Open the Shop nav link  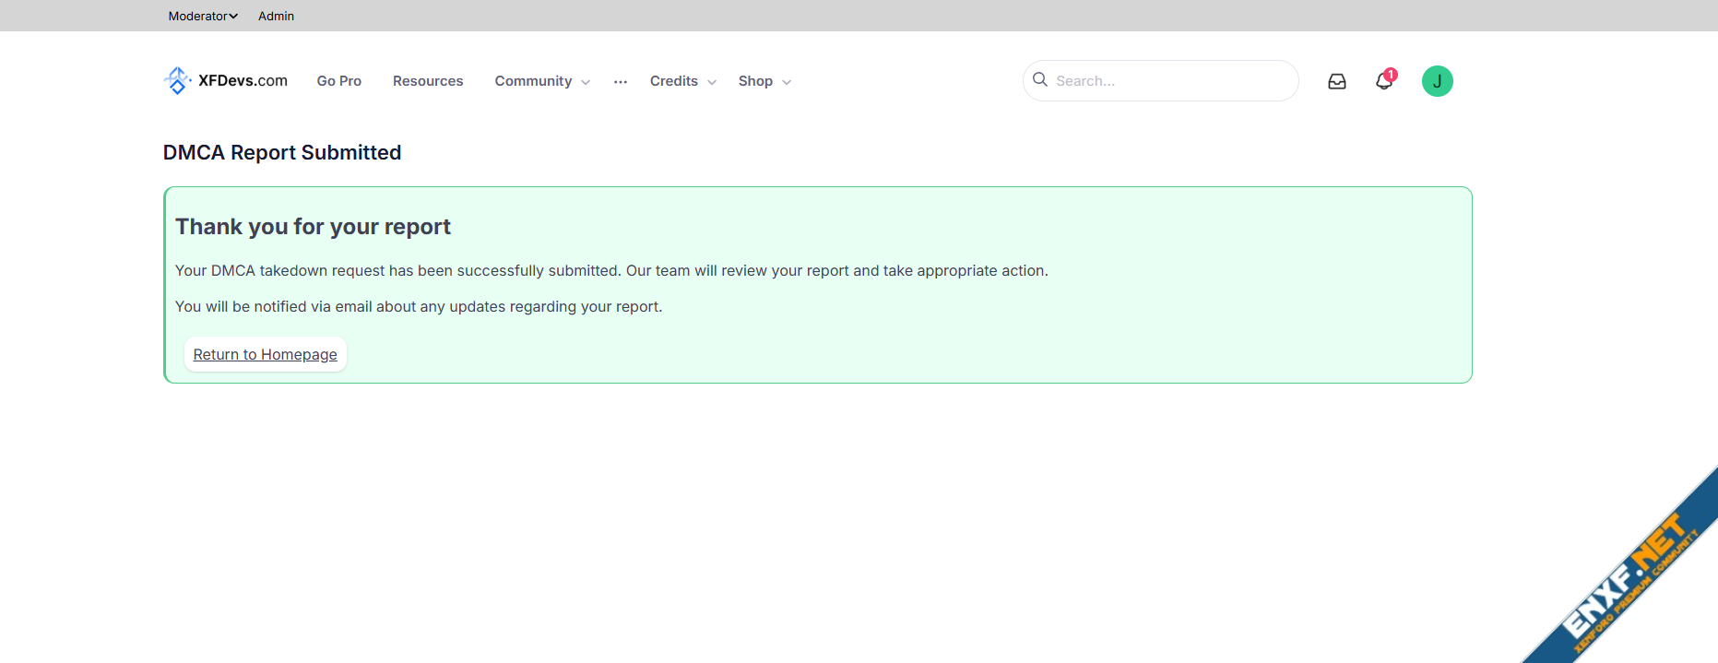click(x=755, y=81)
